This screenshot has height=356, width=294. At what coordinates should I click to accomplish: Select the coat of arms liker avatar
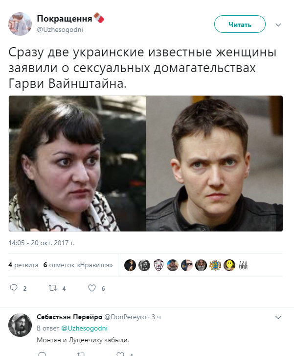[215, 265]
